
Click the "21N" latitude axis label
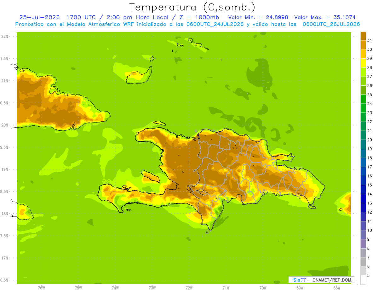5,81
